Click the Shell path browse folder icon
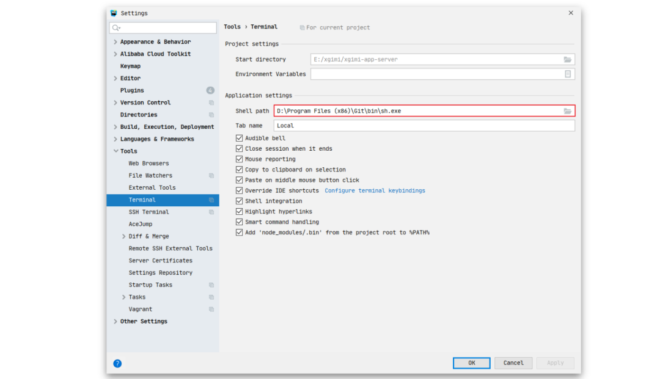Viewport: 660px width, 379px height. 568,111
